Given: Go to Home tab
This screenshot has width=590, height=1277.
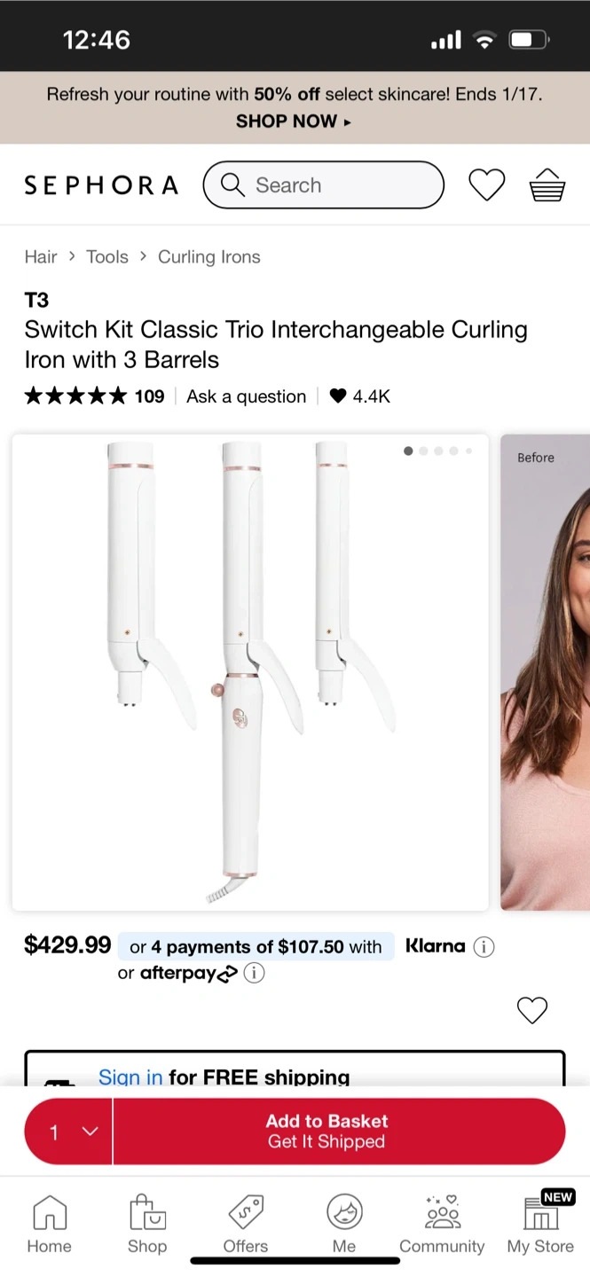Looking at the screenshot, I should coord(49,1224).
